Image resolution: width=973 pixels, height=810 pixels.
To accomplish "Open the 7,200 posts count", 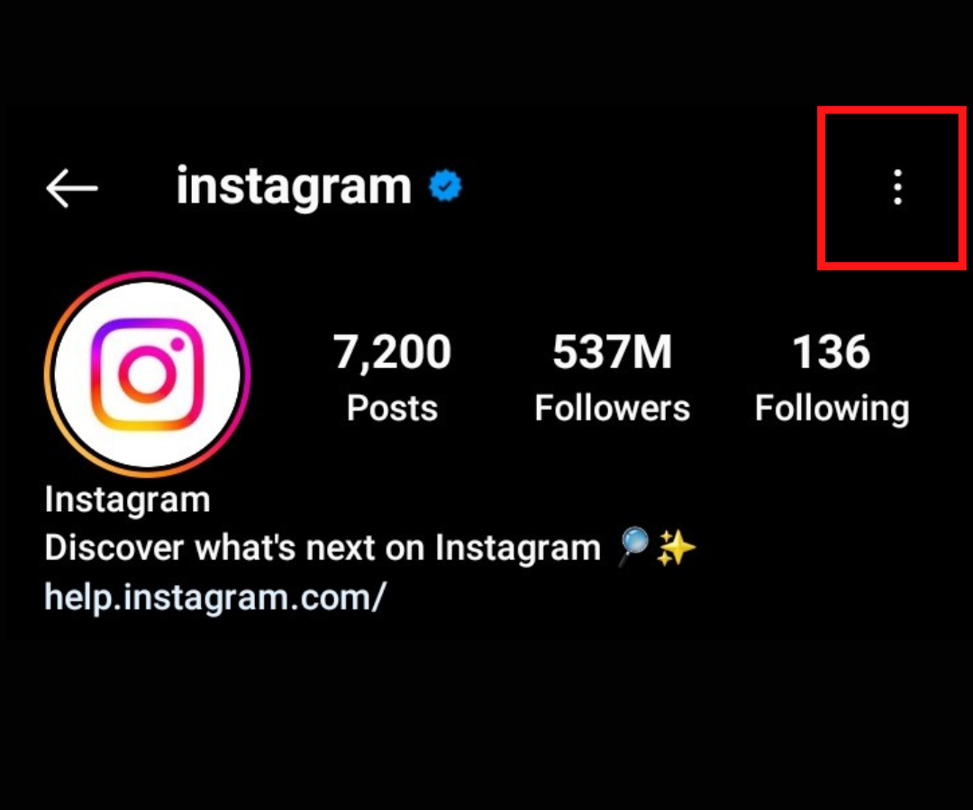I will (x=392, y=377).
